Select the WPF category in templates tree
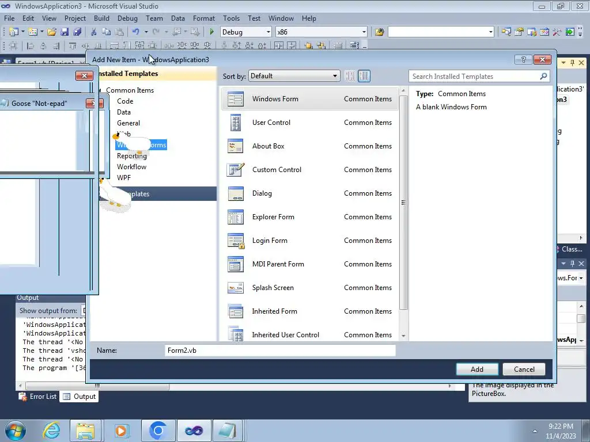This screenshot has height=442, width=590. 124,178
